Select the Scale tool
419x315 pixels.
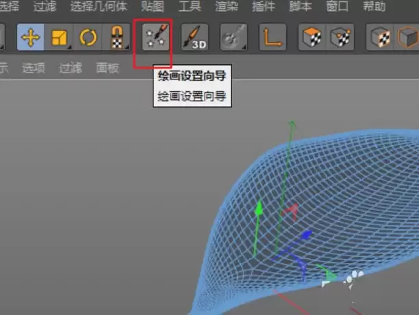(x=60, y=38)
